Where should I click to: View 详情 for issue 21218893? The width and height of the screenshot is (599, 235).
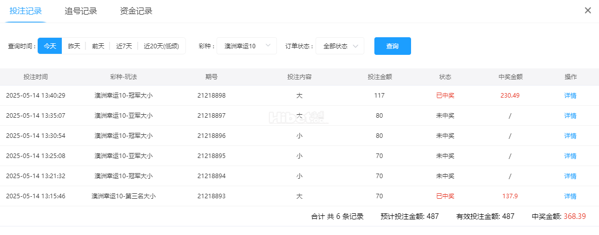pos(570,196)
